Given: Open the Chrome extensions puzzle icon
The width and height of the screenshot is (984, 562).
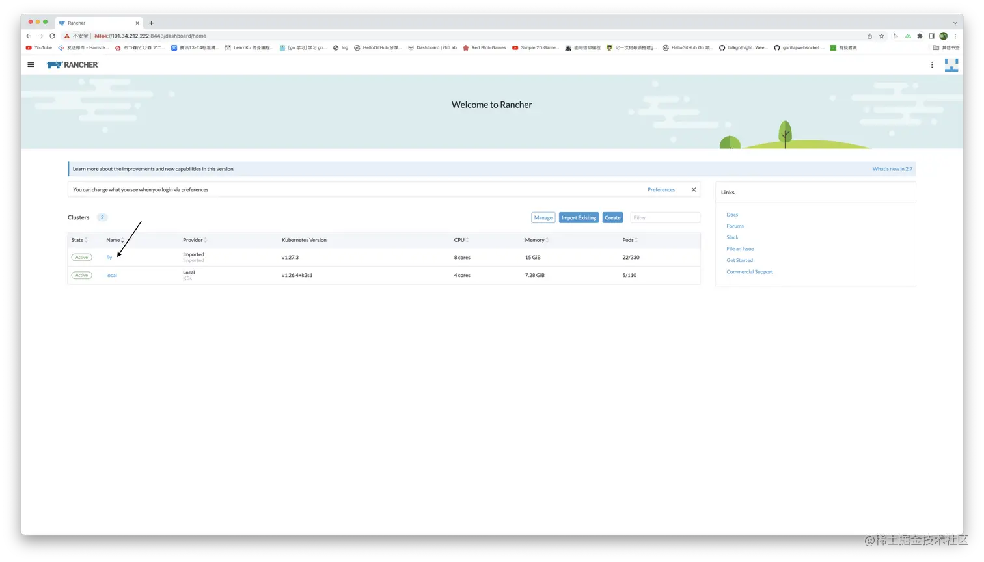Looking at the screenshot, I should [920, 36].
